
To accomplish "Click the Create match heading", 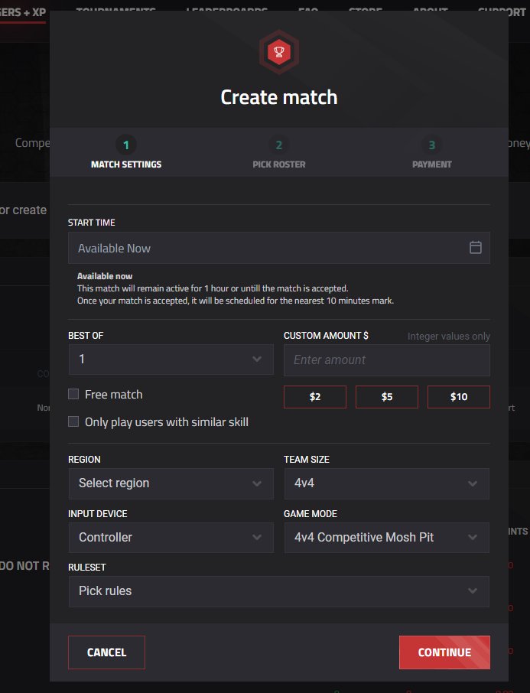I will click(279, 97).
